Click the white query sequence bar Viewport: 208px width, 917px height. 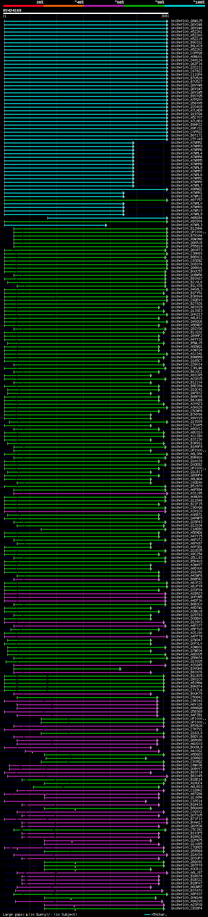click(86, 13)
